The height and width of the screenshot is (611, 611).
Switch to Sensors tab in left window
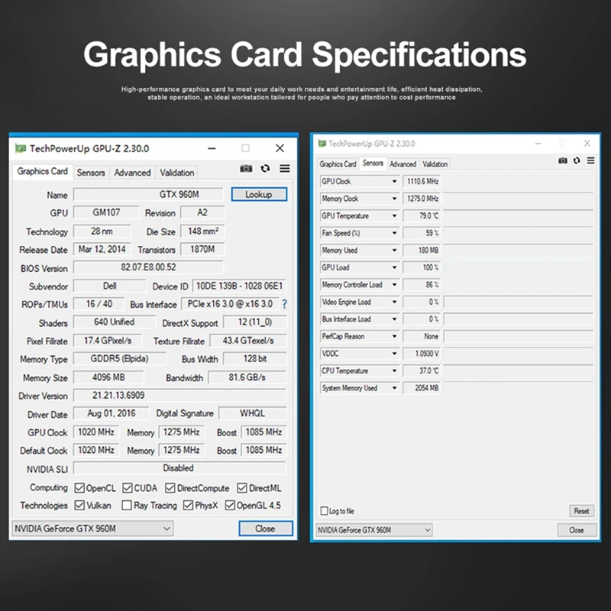click(91, 173)
